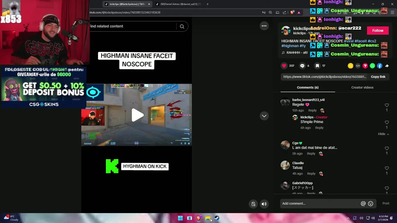Open the taskbar clock and date
The image size is (397, 223).
tap(383, 218)
